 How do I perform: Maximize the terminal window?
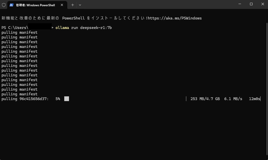click(251, 4)
